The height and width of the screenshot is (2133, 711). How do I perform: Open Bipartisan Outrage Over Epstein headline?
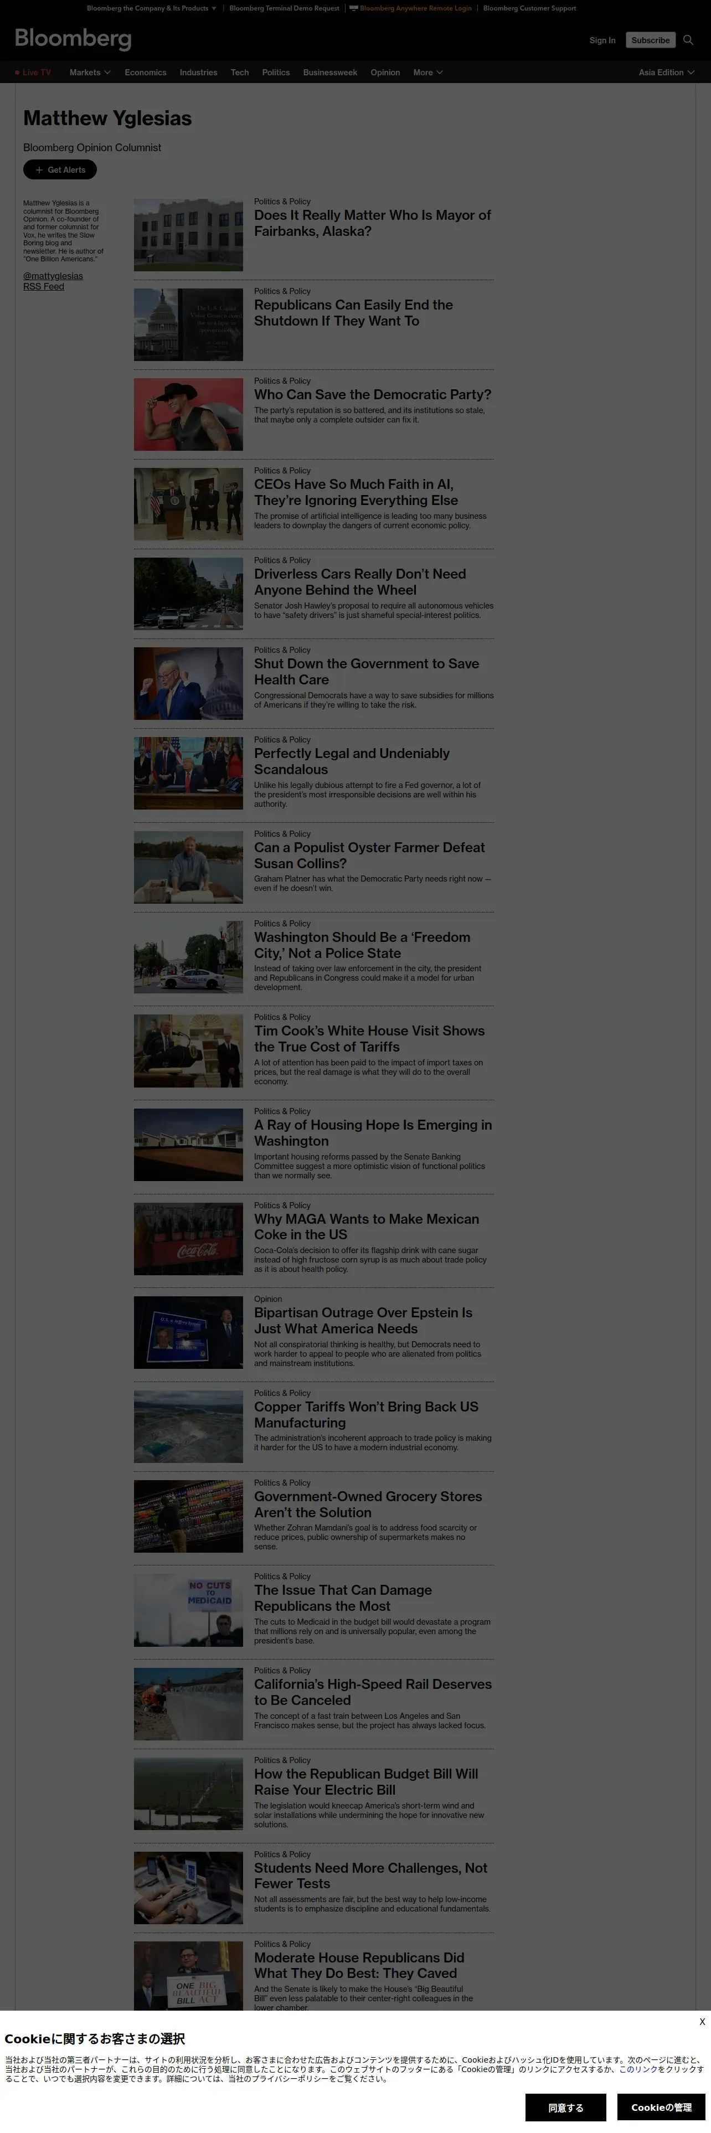coord(363,1321)
